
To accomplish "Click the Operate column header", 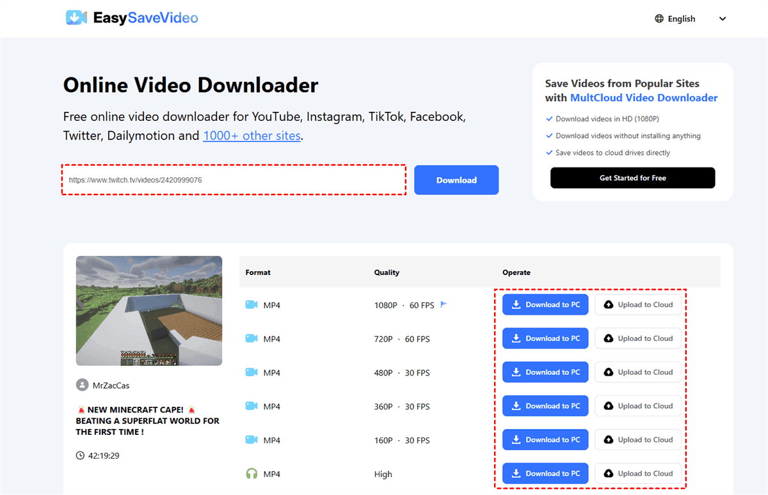I will (516, 272).
